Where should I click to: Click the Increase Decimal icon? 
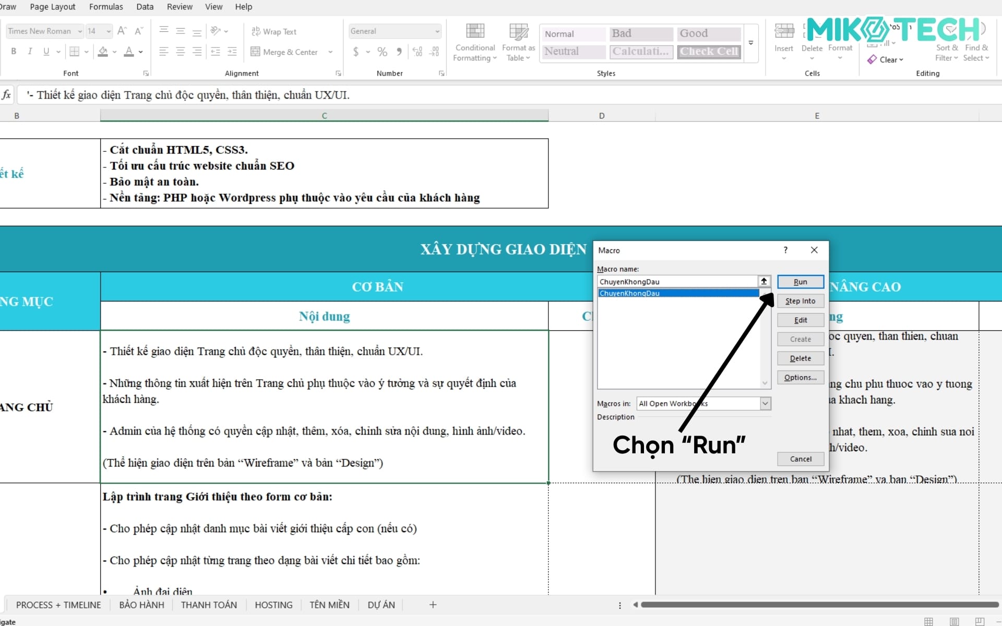417,52
